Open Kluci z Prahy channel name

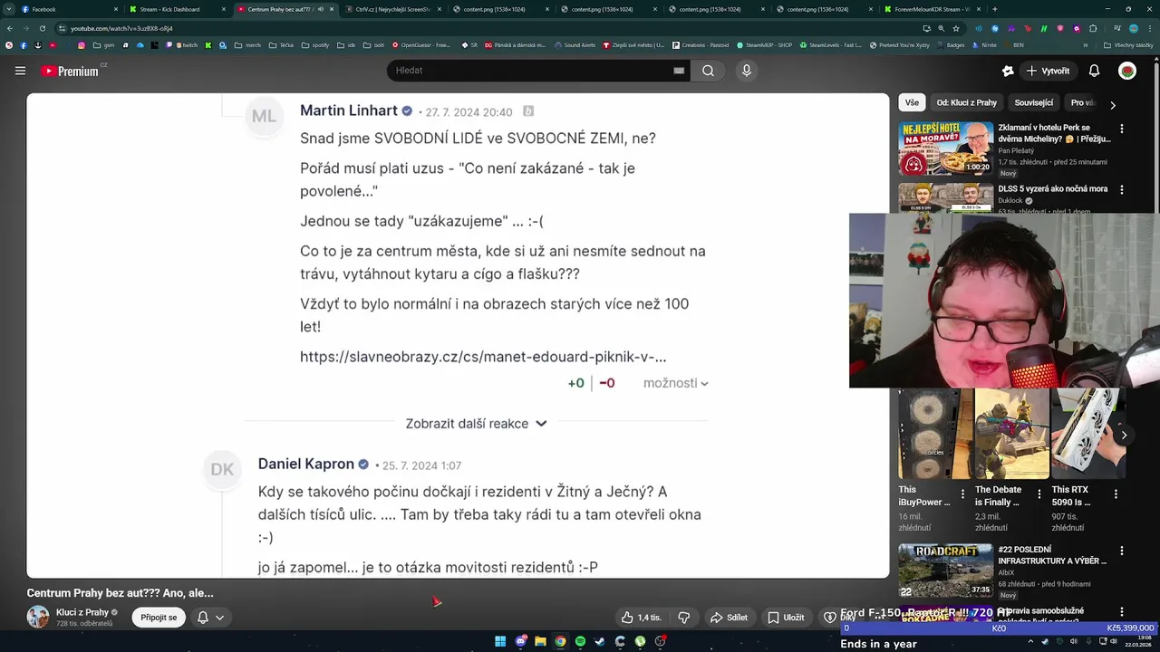82,612
